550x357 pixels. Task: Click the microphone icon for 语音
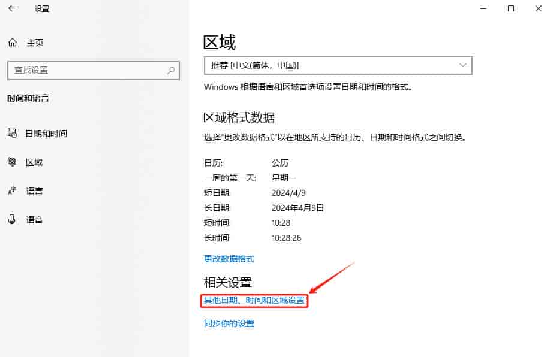point(11,219)
